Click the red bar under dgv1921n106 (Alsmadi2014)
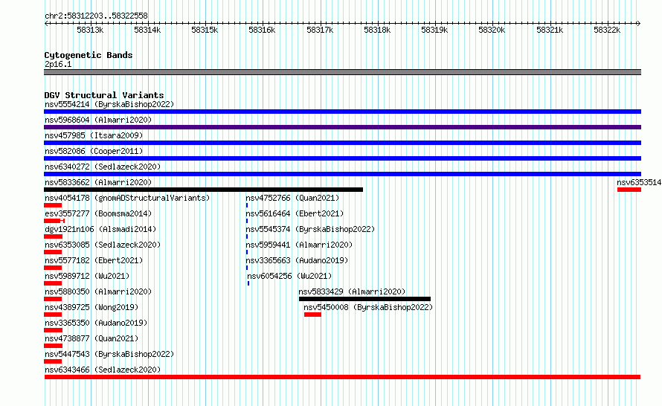The height and width of the screenshot is (406, 662). [x=54, y=236]
